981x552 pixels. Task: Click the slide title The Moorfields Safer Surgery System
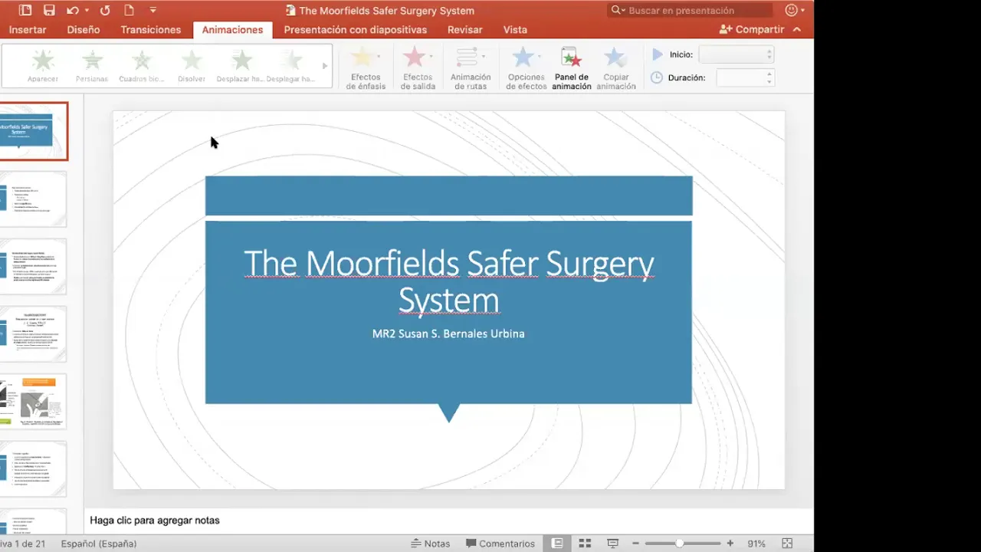click(448, 281)
